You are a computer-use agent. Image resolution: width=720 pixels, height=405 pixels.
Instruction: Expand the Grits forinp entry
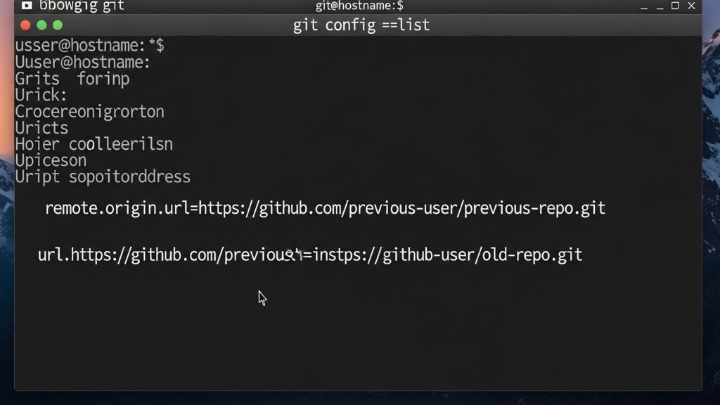(x=72, y=79)
